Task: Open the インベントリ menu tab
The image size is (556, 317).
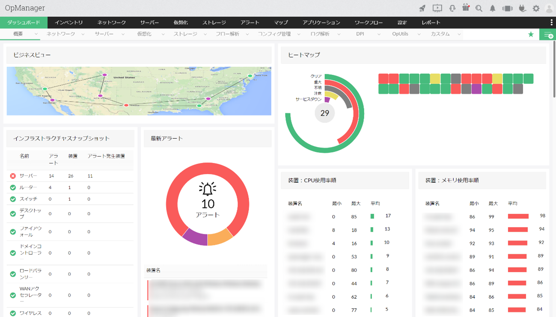Action: [68, 22]
